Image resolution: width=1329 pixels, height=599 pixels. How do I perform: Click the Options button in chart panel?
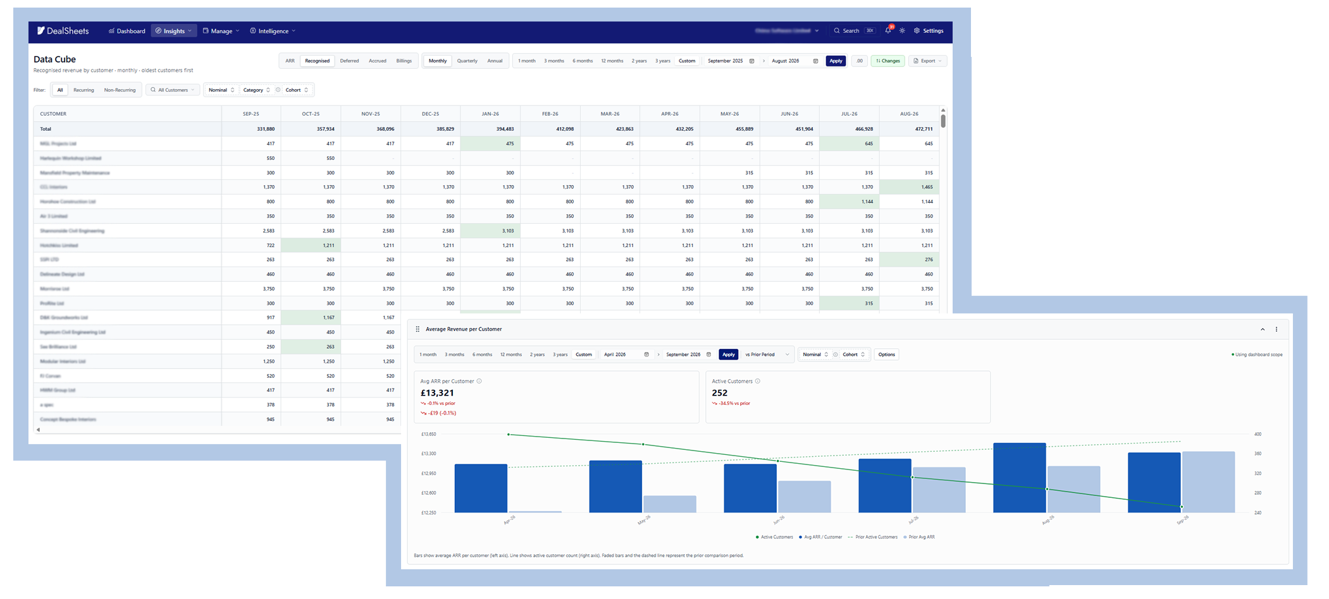pyautogui.click(x=886, y=354)
